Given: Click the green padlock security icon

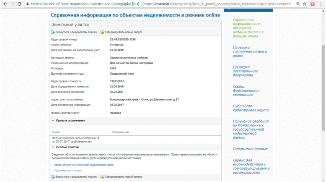Looking at the screenshot, I should tap(28, 4).
